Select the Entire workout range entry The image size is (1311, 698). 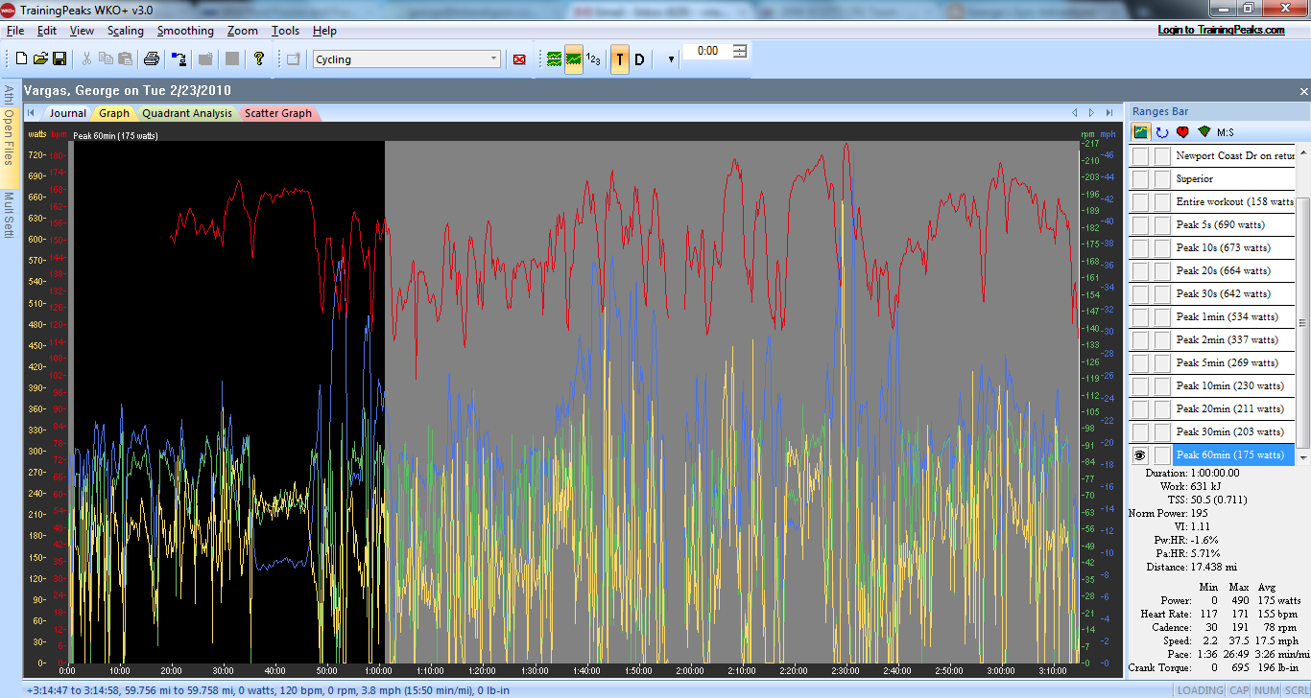[x=1234, y=202]
